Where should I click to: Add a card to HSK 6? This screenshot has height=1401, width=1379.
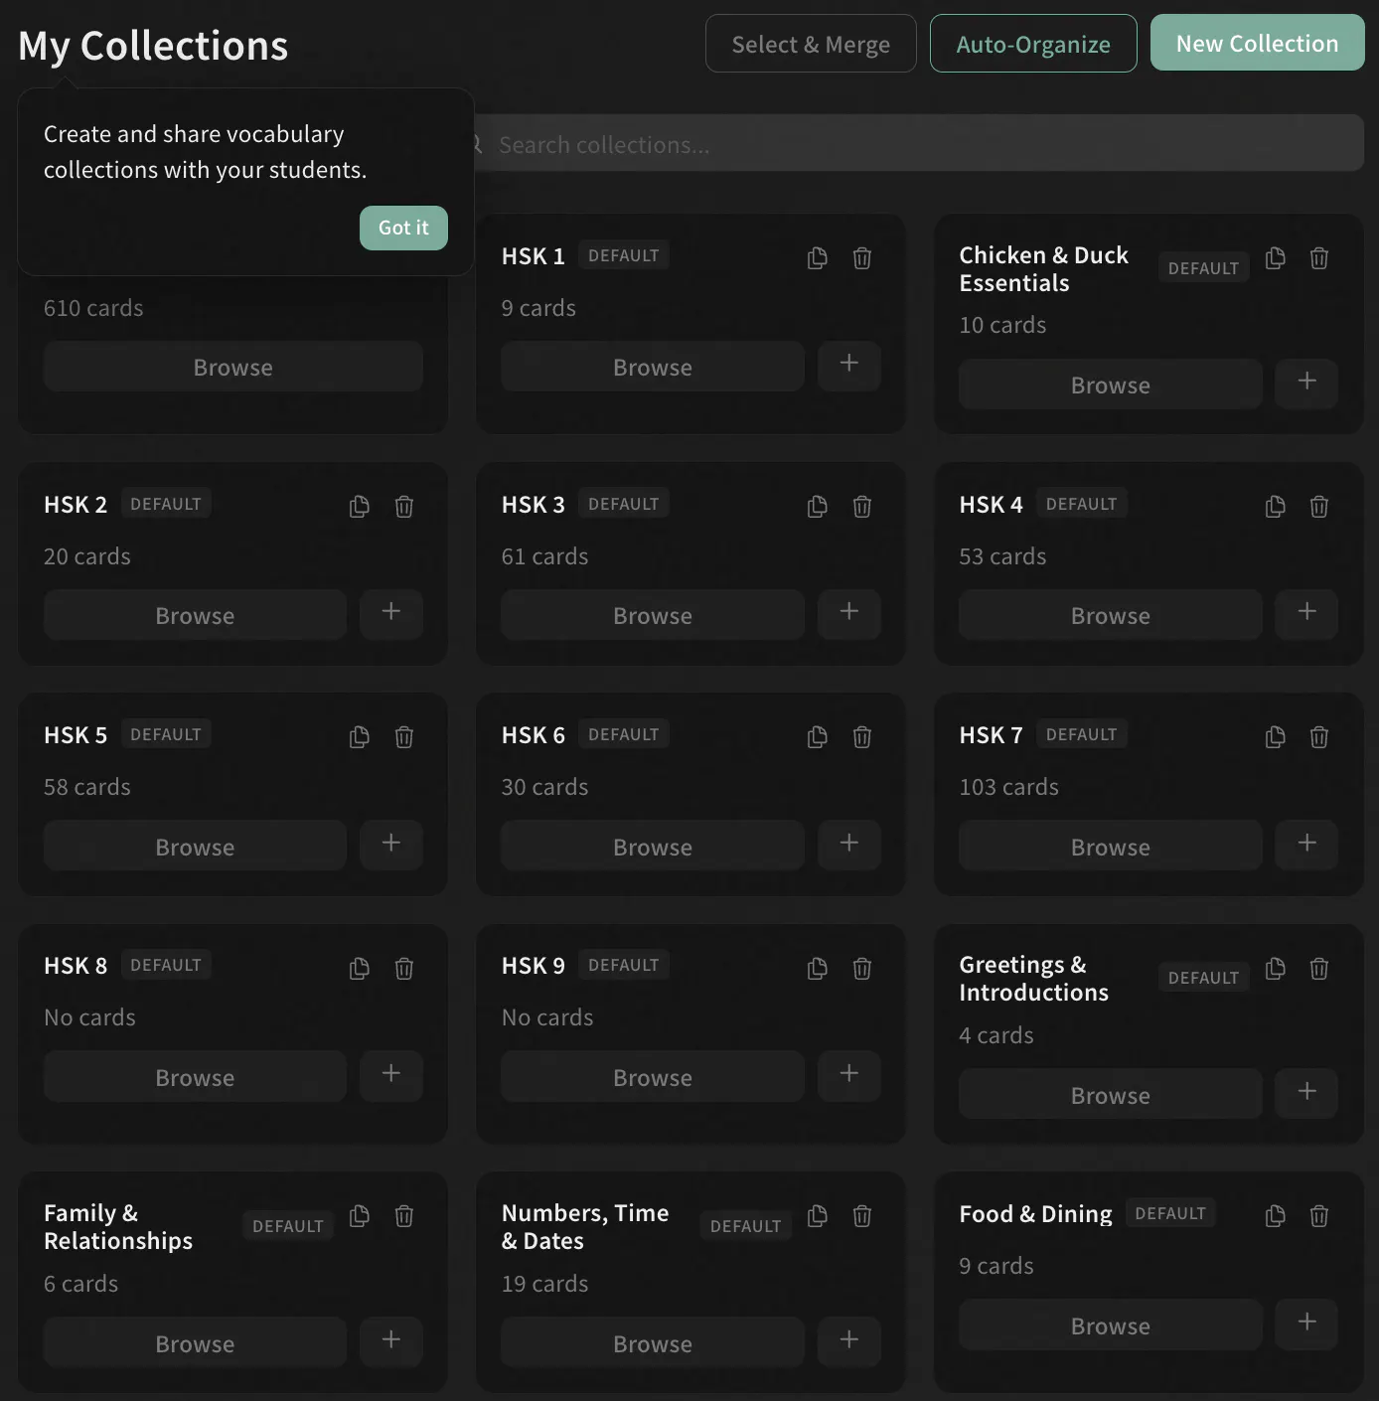pos(849,845)
